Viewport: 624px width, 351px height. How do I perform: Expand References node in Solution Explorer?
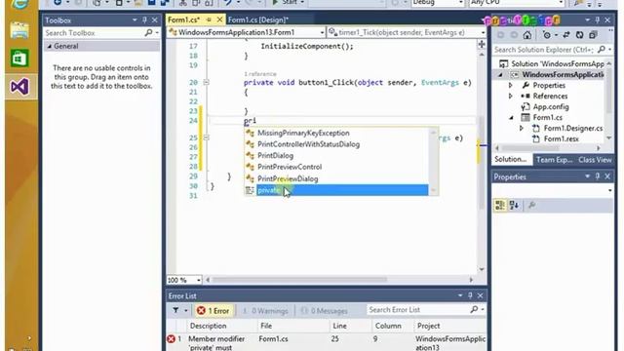pos(511,96)
